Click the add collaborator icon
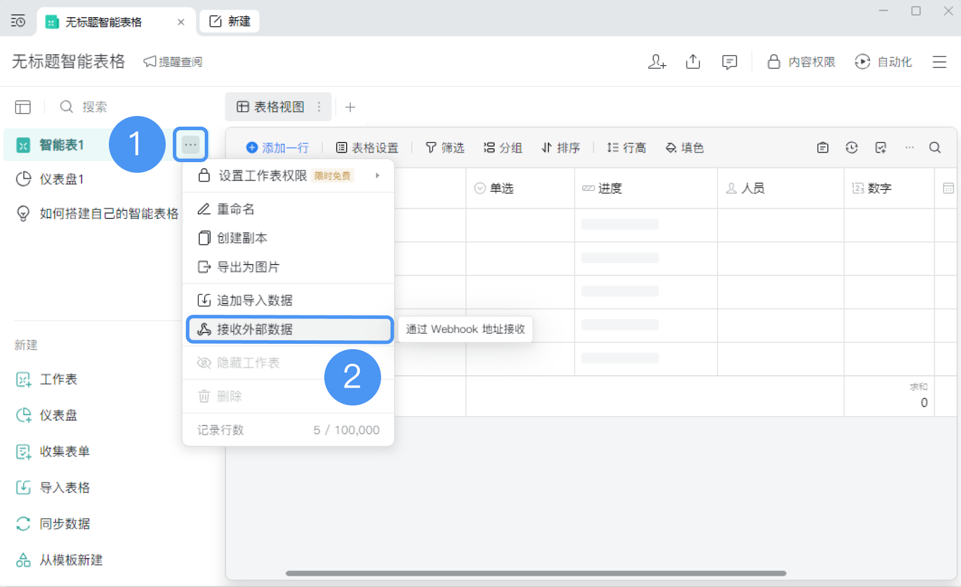 coord(657,62)
